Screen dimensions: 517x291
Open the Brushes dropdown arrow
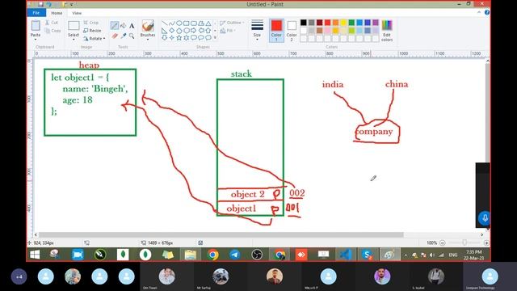148,39
